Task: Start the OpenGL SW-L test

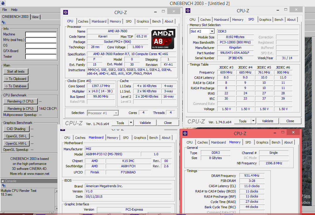Action: [16, 136]
